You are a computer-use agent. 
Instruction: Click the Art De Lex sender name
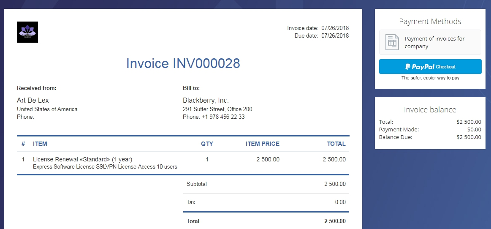(x=33, y=101)
